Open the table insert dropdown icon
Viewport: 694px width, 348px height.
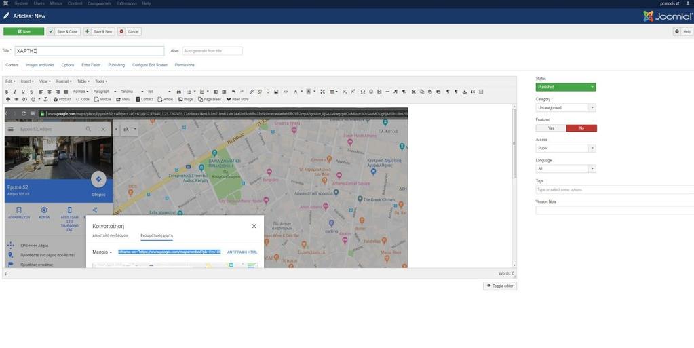click(x=334, y=92)
